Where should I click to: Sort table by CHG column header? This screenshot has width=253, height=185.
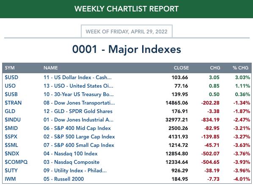click(x=215, y=68)
